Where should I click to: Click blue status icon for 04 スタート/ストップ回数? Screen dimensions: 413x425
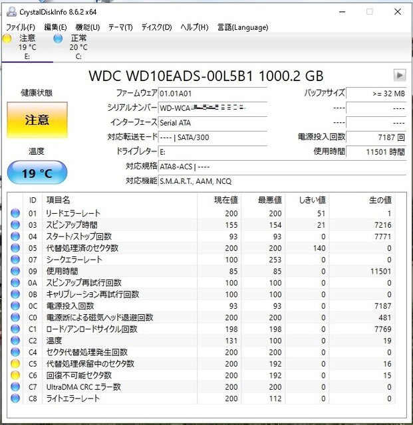pyautogui.click(x=15, y=236)
